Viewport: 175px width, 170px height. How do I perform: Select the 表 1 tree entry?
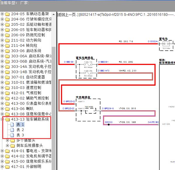(20, 125)
